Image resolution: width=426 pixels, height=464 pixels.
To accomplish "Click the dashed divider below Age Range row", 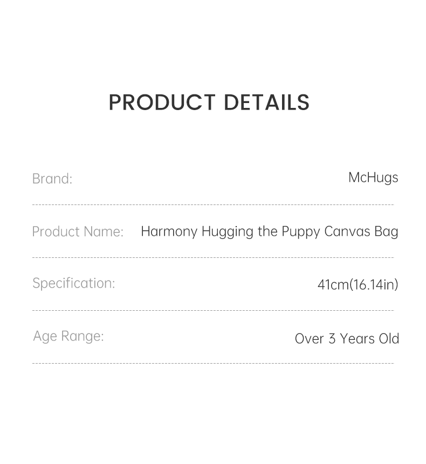I will coord(213,364).
